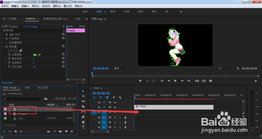Screen dimensions: 262x139
Task: Toggle visibility of track V3
Action: pyautogui.click(x=115, y=102)
